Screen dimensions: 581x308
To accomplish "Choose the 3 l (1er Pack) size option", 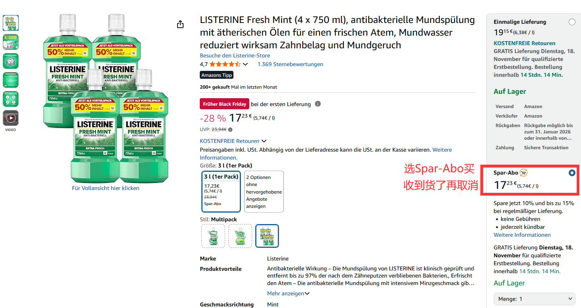I will pos(221,192).
